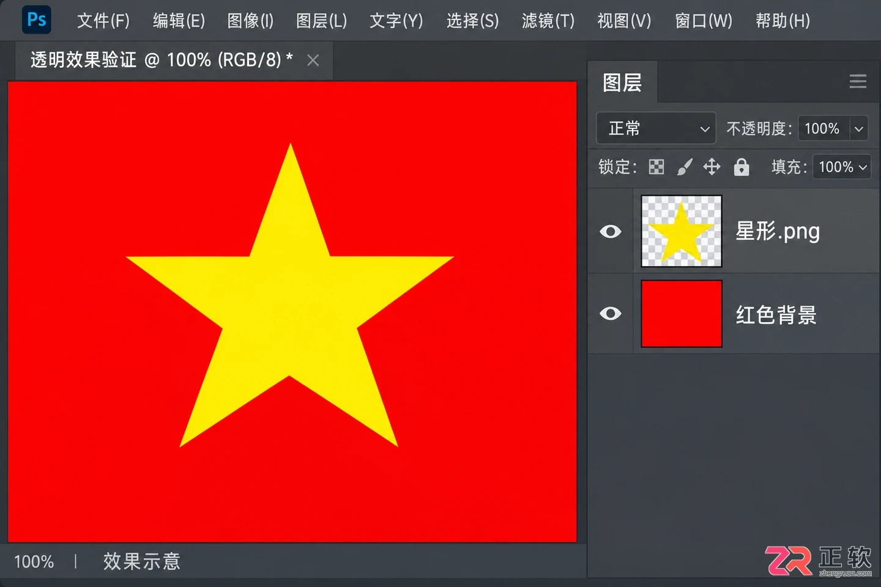Open the 填充 100% dropdown
The width and height of the screenshot is (881, 587).
click(842, 167)
